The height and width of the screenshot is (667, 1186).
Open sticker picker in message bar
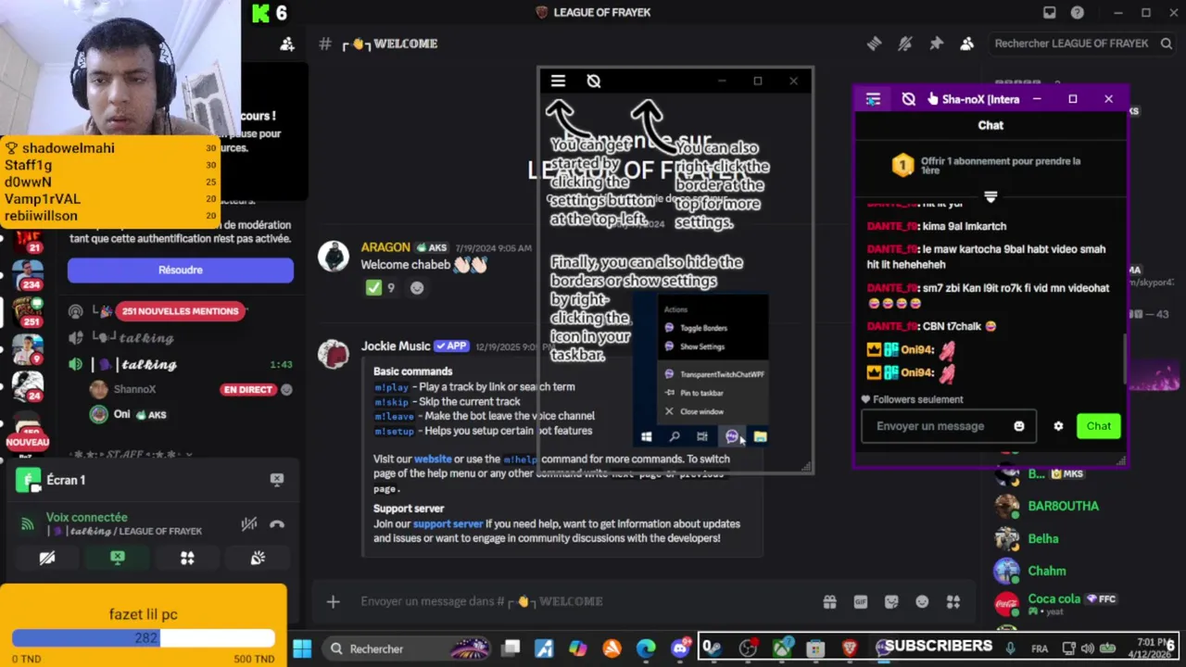[891, 602]
